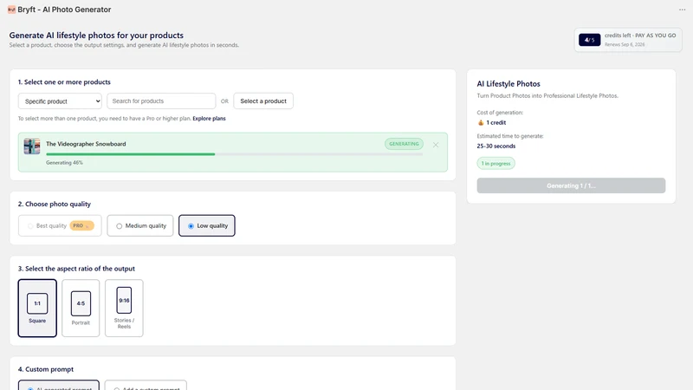Click the '4. Custom prompt' heading
The width and height of the screenshot is (693, 390).
(x=46, y=369)
